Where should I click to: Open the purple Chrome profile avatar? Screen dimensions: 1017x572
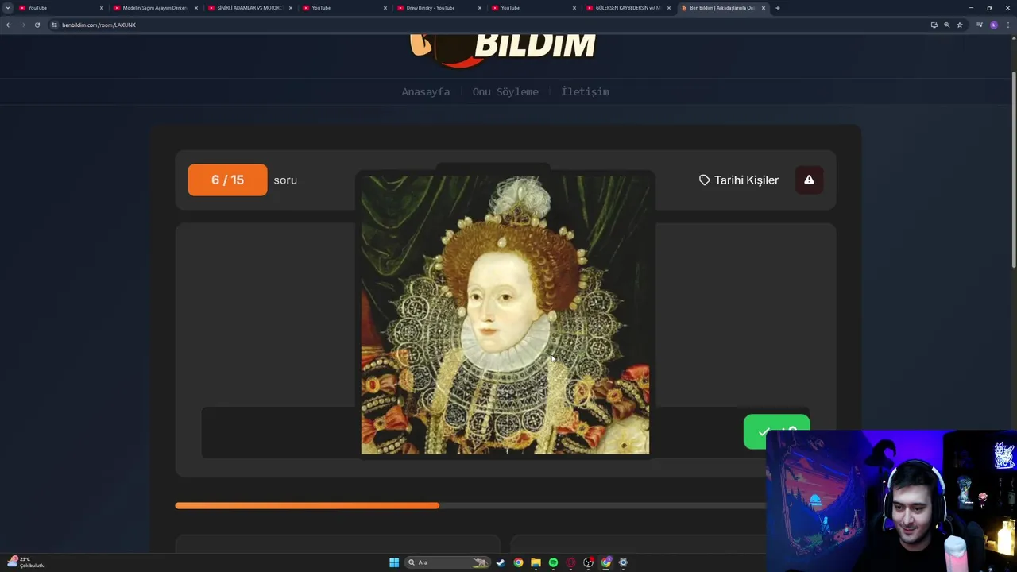[x=993, y=25]
